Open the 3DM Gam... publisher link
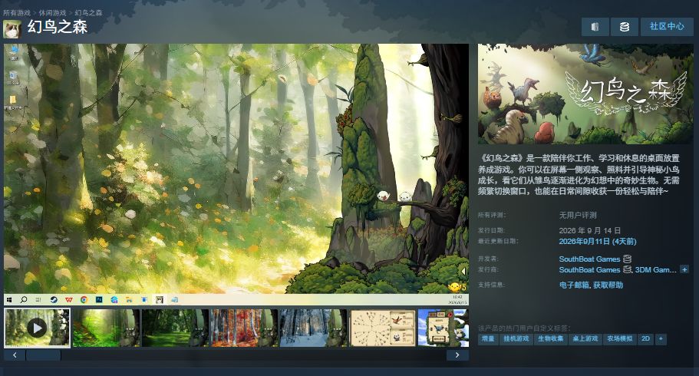 pos(656,269)
